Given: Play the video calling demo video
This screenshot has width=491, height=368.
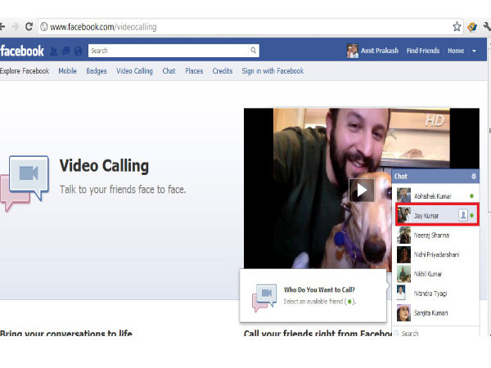Looking at the screenshot, I should (362, 191).
